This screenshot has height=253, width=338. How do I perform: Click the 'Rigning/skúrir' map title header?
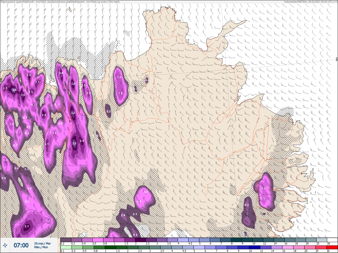pos(60,2)
